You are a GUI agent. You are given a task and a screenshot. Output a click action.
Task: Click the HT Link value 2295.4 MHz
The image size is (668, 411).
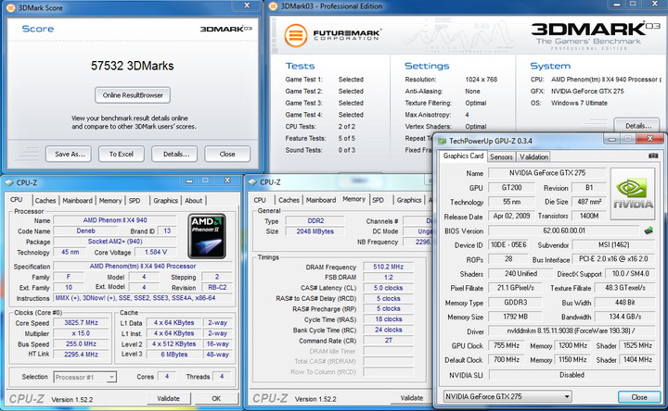81,354
